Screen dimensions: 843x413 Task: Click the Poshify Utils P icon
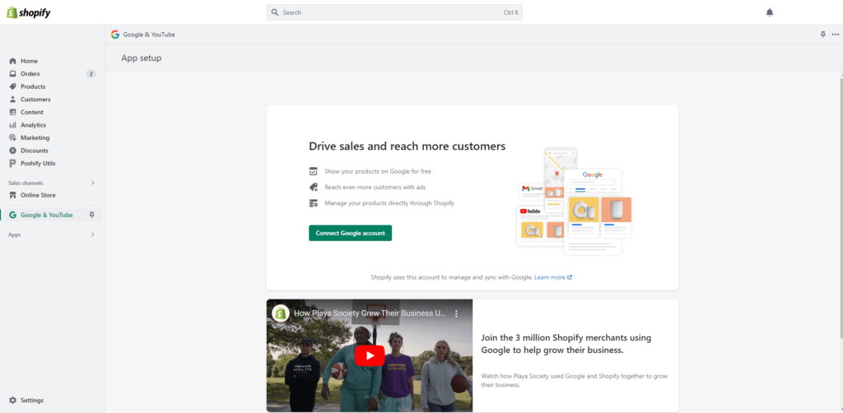(13, 163)
